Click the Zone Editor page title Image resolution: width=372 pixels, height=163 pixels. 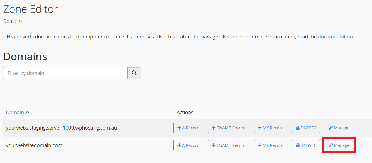click(30, 9)
